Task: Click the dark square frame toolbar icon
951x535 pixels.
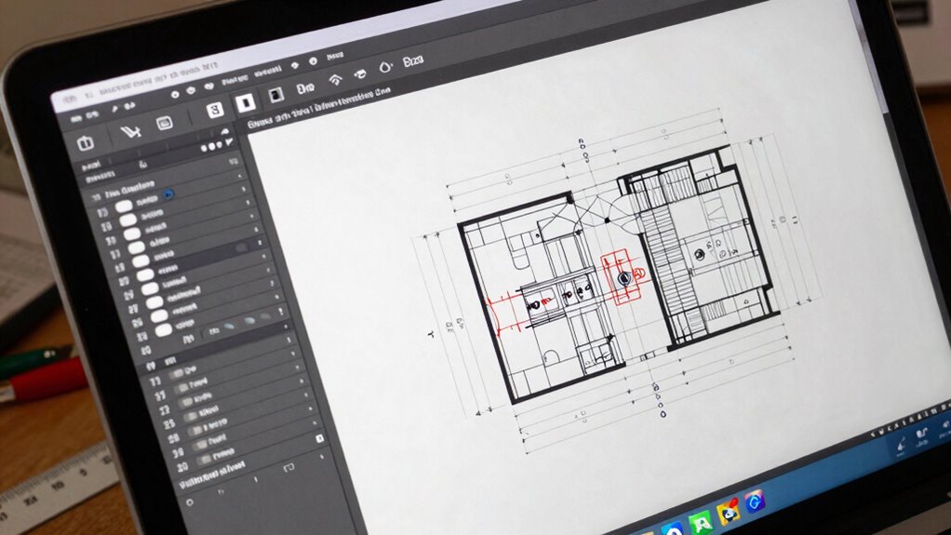Action: [275, 96]
